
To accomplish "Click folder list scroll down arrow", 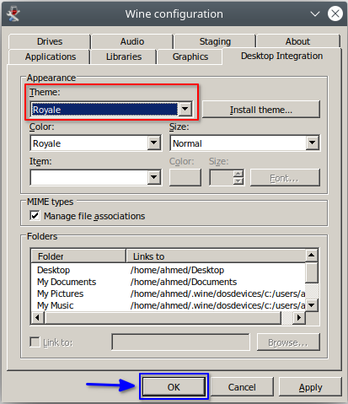I will pos(311,305).
